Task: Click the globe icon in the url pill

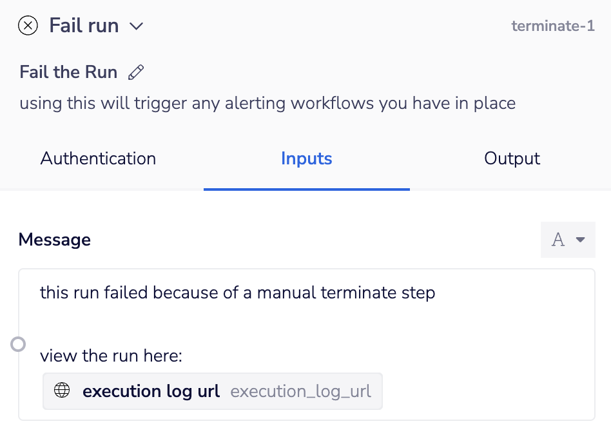Action: (x=62, y=391)
